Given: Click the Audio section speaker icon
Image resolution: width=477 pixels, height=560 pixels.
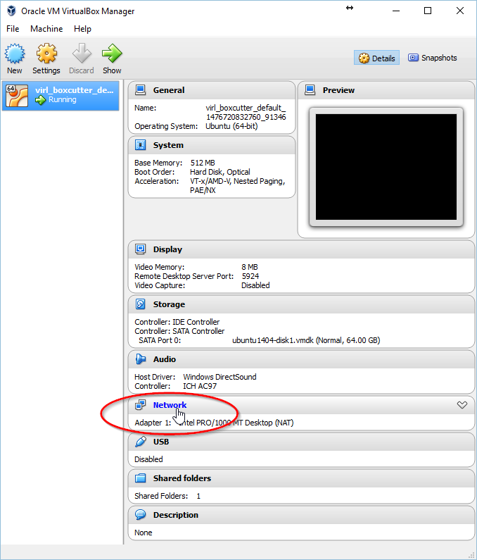Looking at the screenshot, I should [140, 359].
